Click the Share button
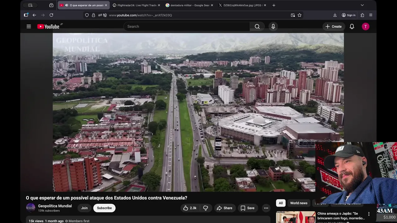397x223 pixels. [225, 208]
